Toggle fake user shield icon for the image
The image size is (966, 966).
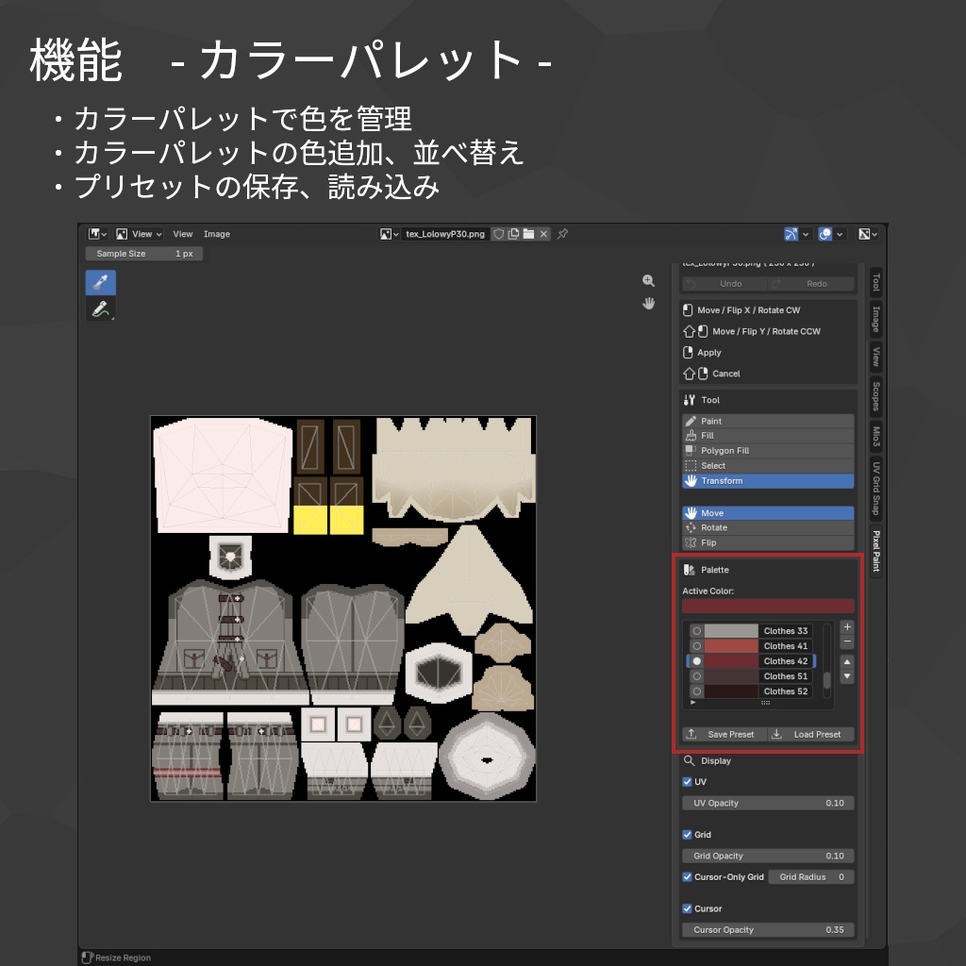(x=498, y=234)
